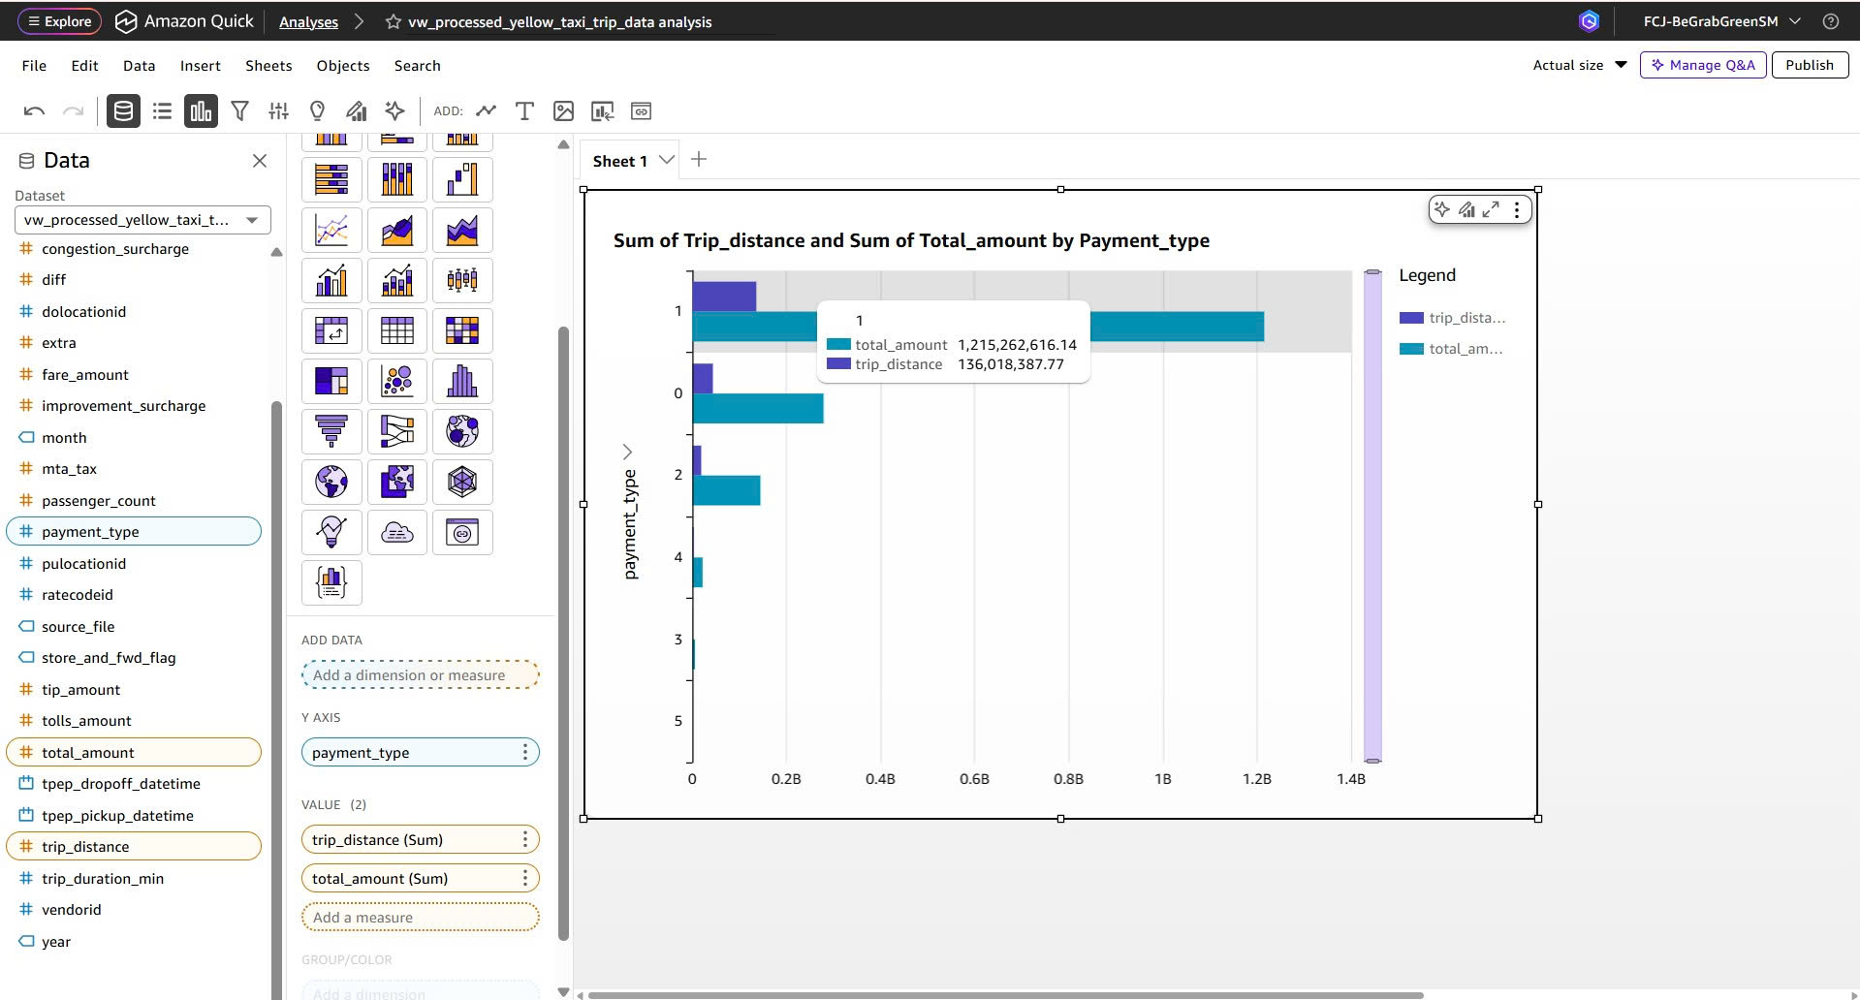Screen dimensions: 1860x1000
Task: Go to the Analyses breadcrumb link
Action: click(308, 22)
